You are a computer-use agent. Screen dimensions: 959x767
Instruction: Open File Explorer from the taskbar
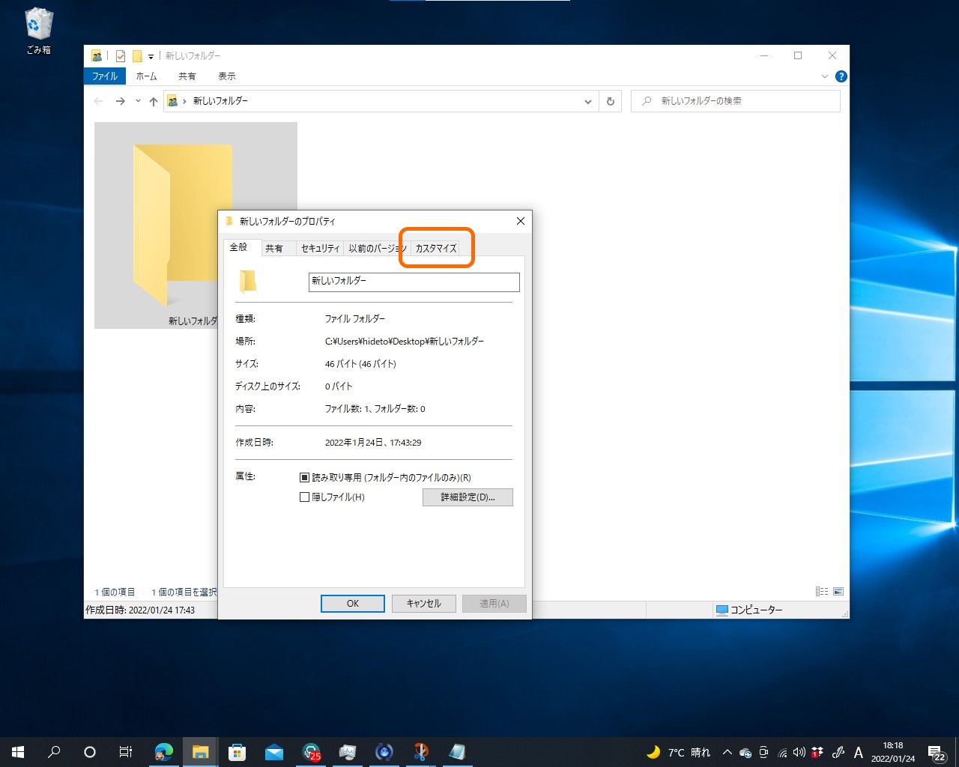[200, 752]
